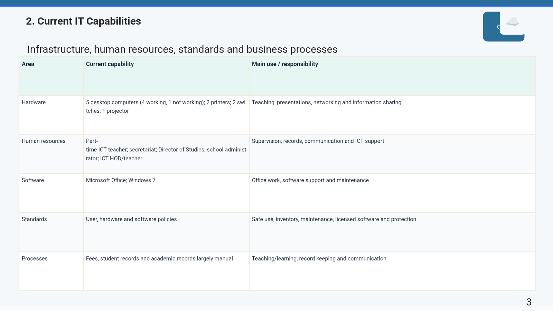Select the 'Microsoft Office; Windows 7' cell
The height and width of the screenshot is (311, 553).
pos(166,193)
